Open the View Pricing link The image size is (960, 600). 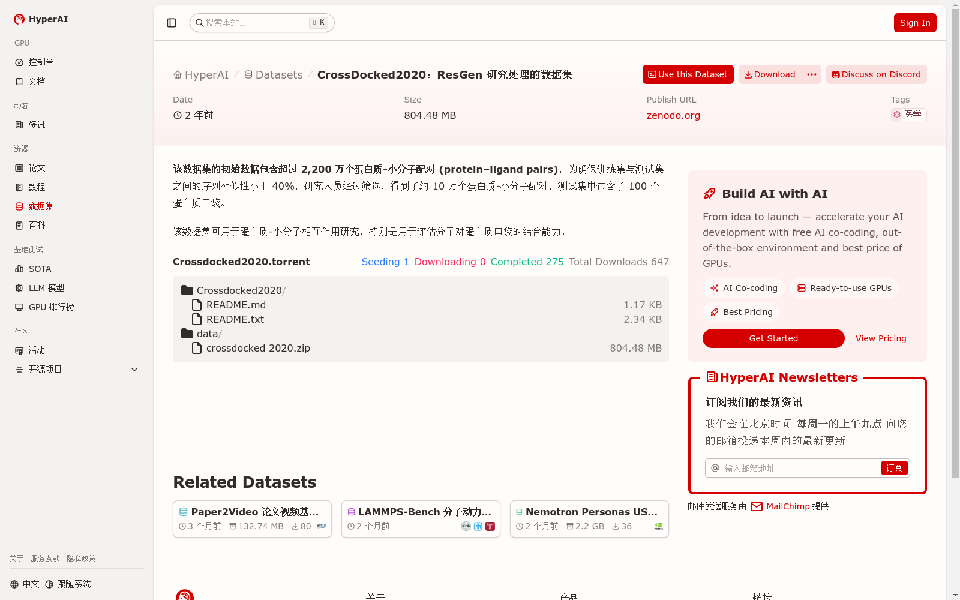click(881, 338)
